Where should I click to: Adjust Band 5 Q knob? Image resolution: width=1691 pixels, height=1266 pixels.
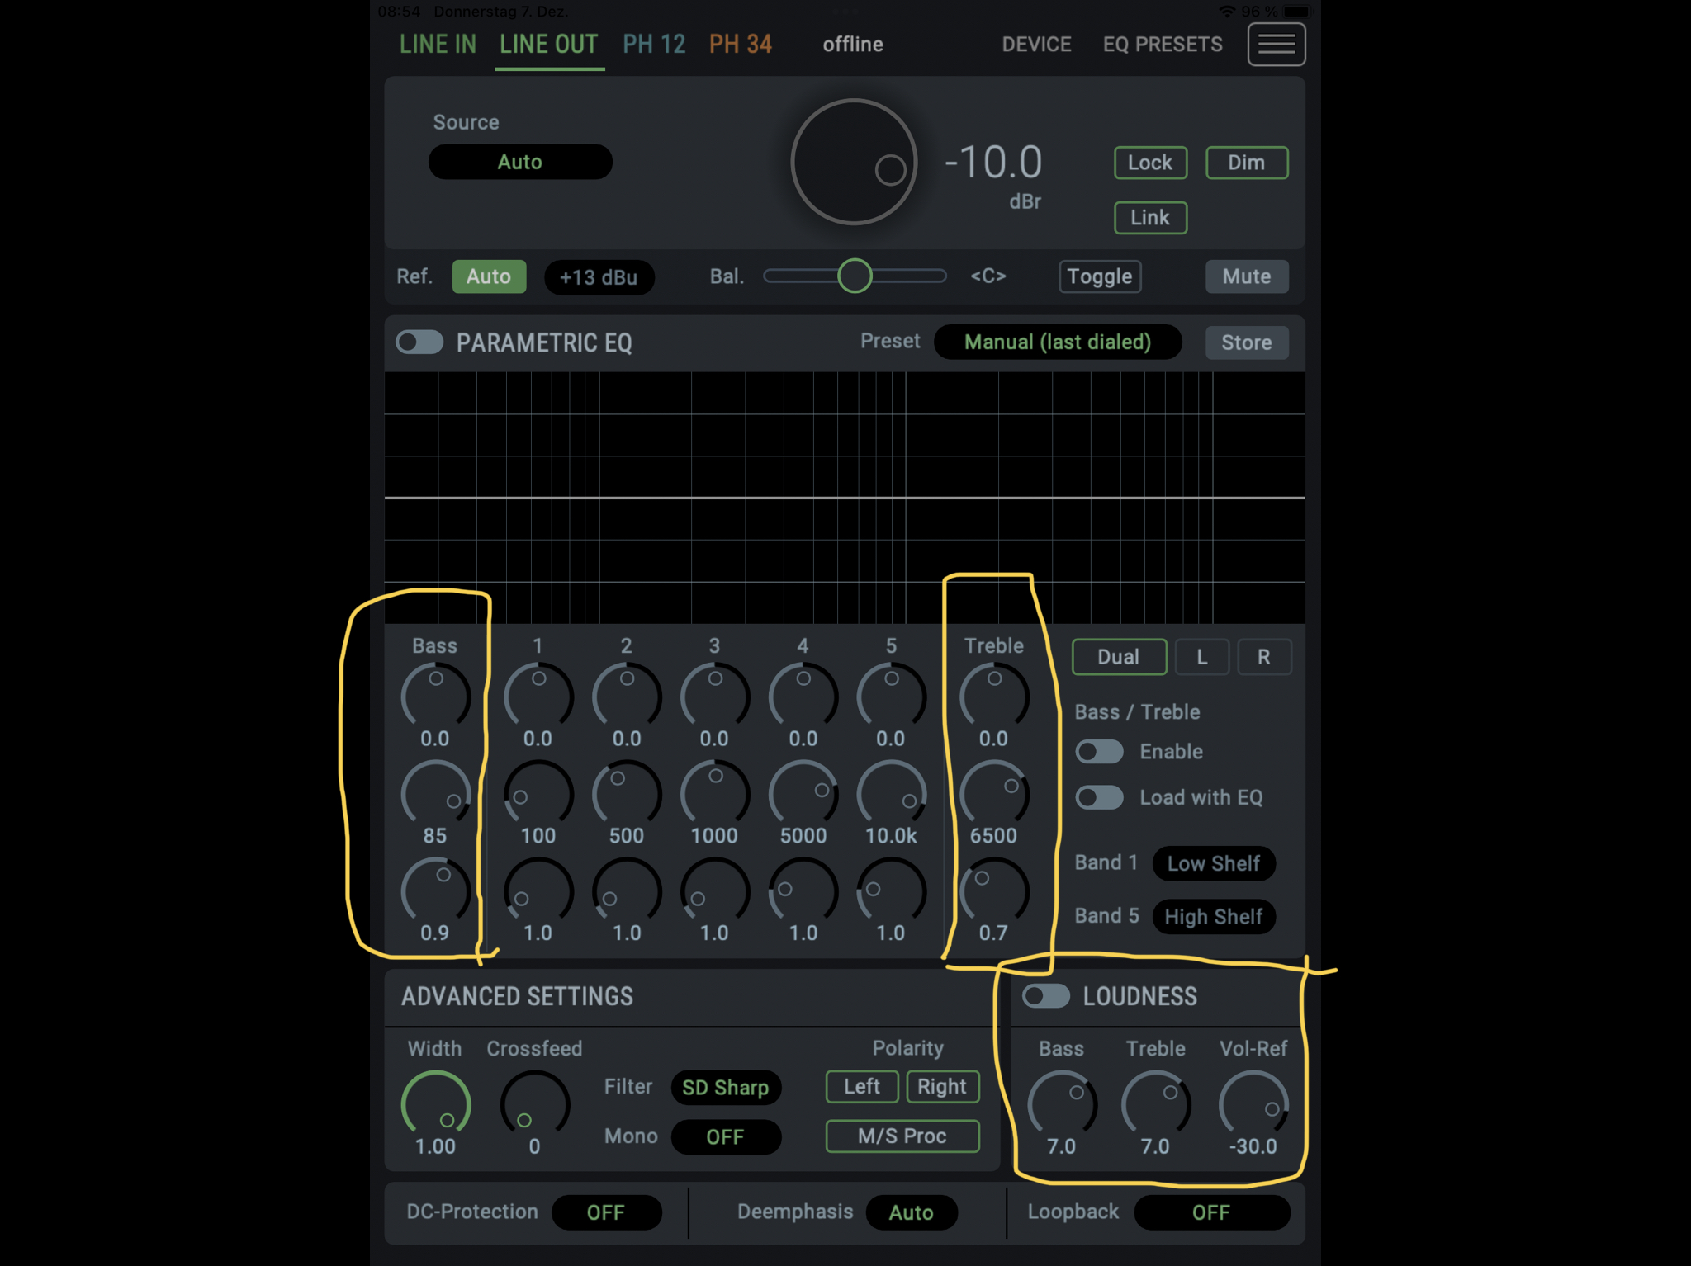(x=892, y=890)
